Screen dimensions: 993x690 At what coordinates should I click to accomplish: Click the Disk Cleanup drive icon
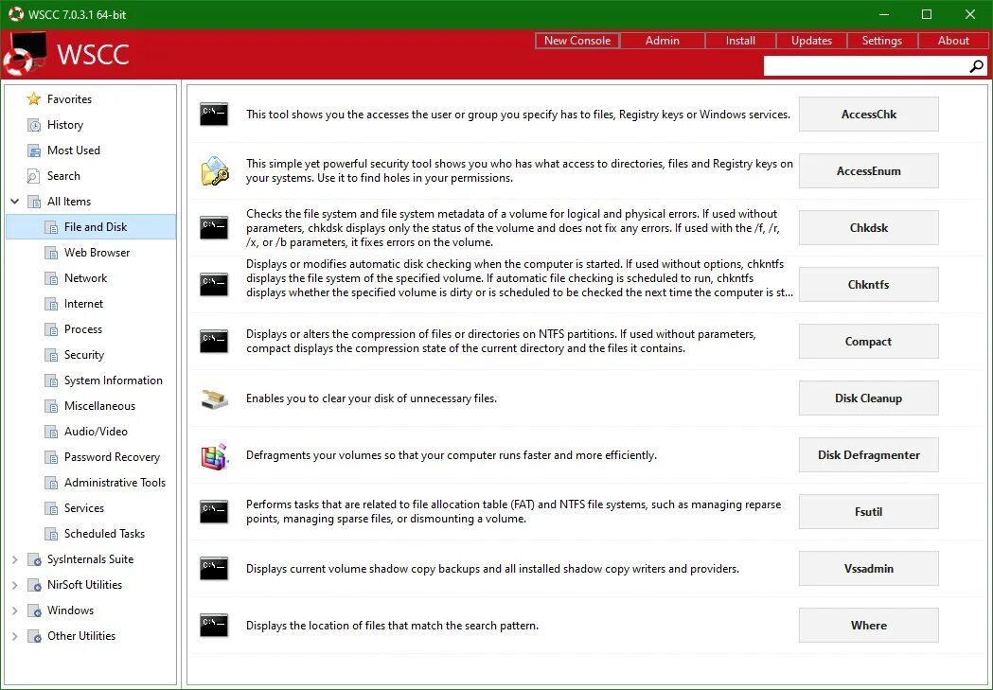(214, 398)
